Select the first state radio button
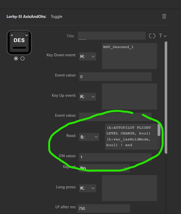 click(16, 59)
